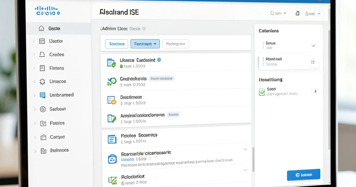Select the green sync icon on the second list row
This screenshot has width=356, height=187.
pyautogui.click(x=111, y=81)
